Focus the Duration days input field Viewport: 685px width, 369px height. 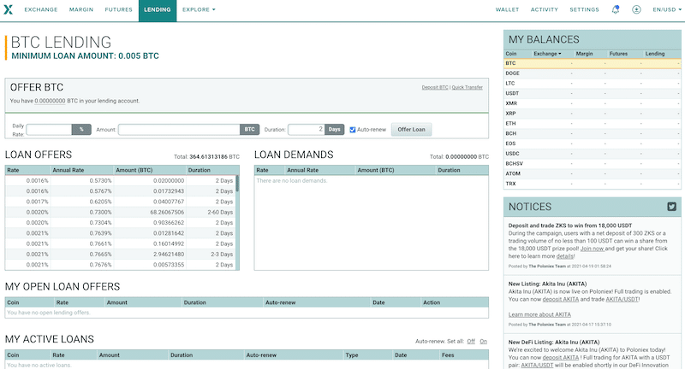tap(307, 129)
